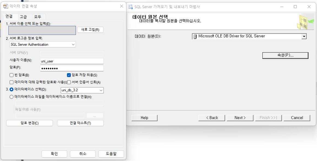Viewport: 317px width, 163px height.
Task: Click the < Back button
Action: (x=212, y=118)
